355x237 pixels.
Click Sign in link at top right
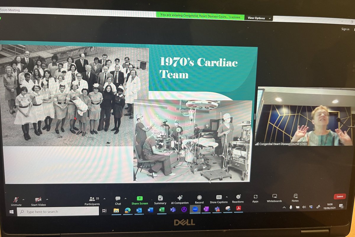(x=345, y=29)
